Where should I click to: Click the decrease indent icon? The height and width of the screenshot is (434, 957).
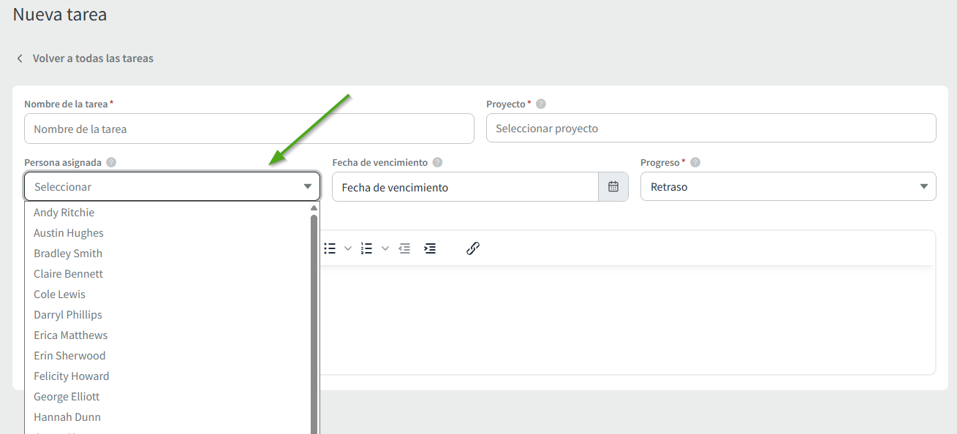point(404,248)
